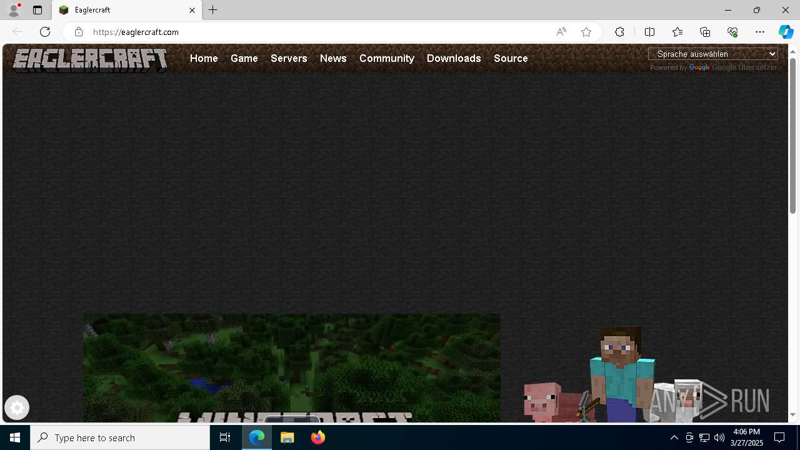
Task: Activate Read aloud icon in address bar
Action: click(561, 32)
